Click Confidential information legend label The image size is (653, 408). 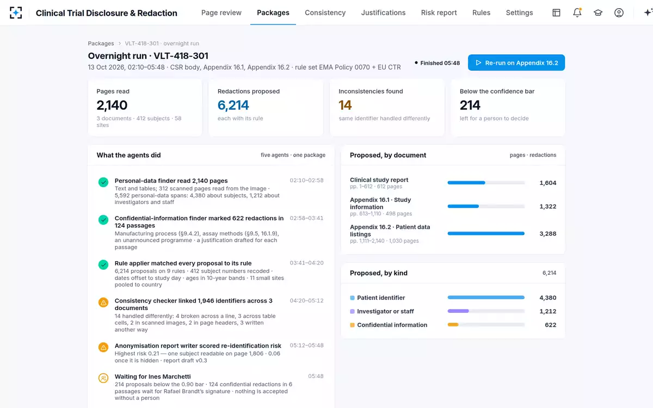(x=392, y=325)
